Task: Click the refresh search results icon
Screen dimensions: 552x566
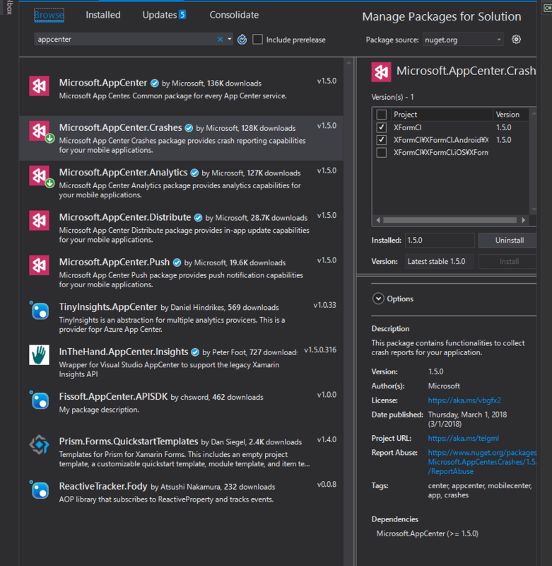Action: [242, 40]
